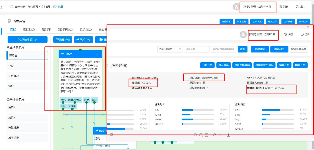The width and height of the screenshot is (314, 150).
Task: Click green connector dot atop 开场白 node
Action: click(x=80, y=50)
